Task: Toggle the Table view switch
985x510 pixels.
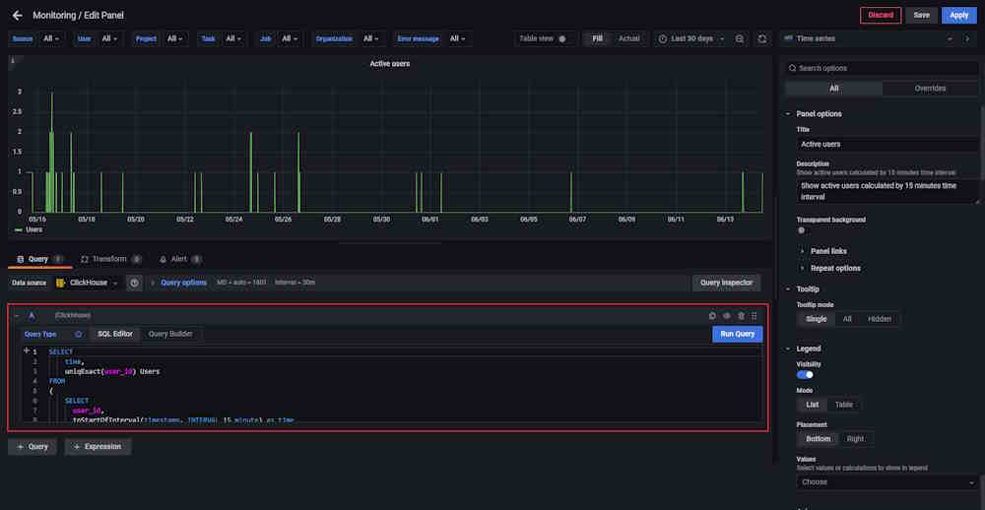Action: [x=562, y=38]
